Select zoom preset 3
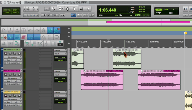192x110 pixels. [x=31, y=15]
